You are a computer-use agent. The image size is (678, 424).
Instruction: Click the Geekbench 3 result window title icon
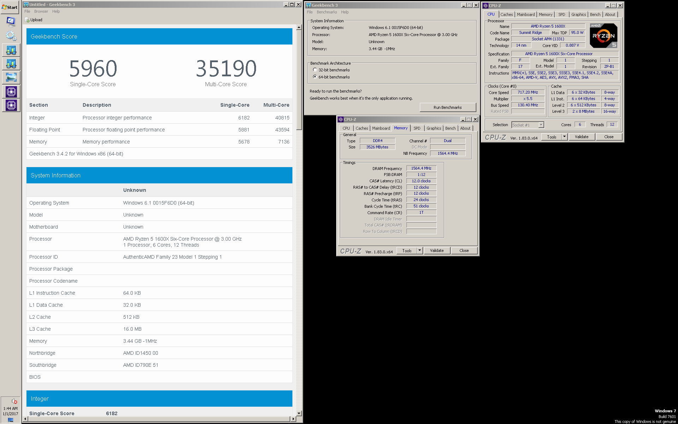pos(26,5)
